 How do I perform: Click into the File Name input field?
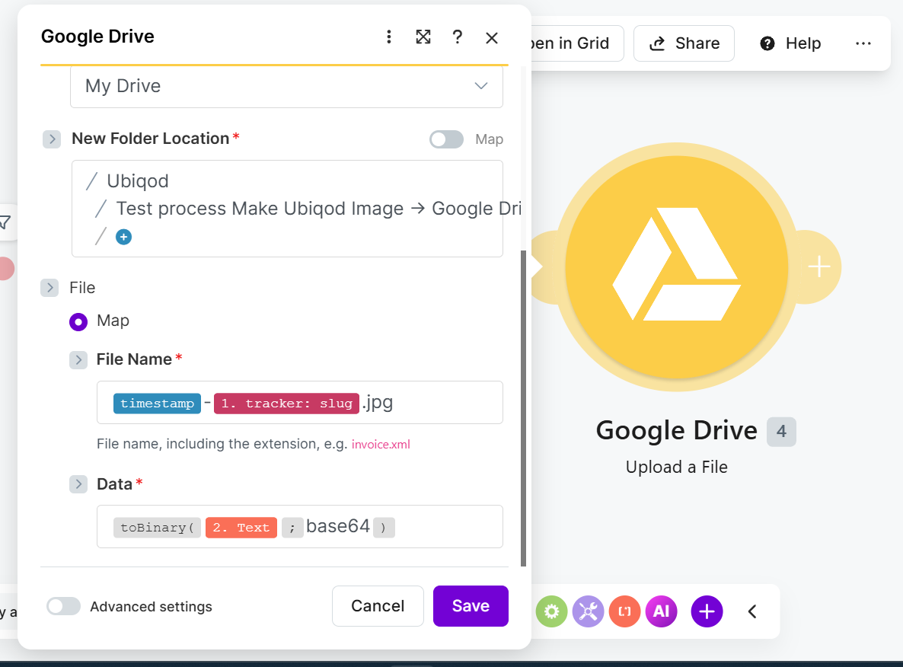pyautogui.click(x=299, y=403)
